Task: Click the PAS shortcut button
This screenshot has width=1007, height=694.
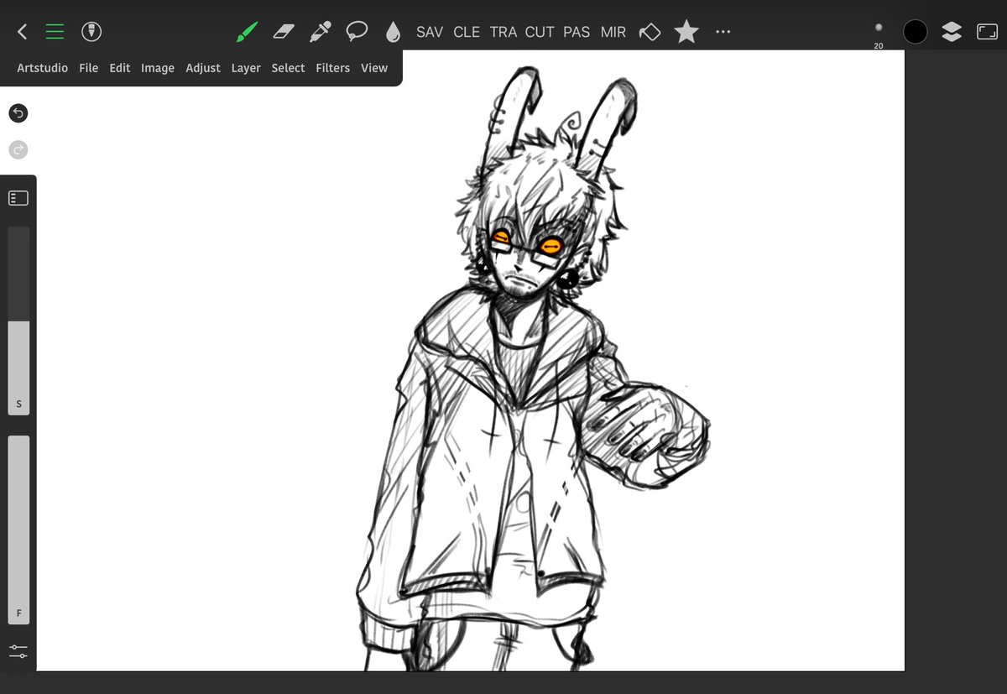Action: coord(577,32)
